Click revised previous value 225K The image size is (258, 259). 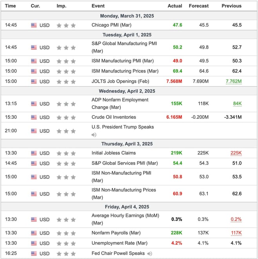[236, 153]
